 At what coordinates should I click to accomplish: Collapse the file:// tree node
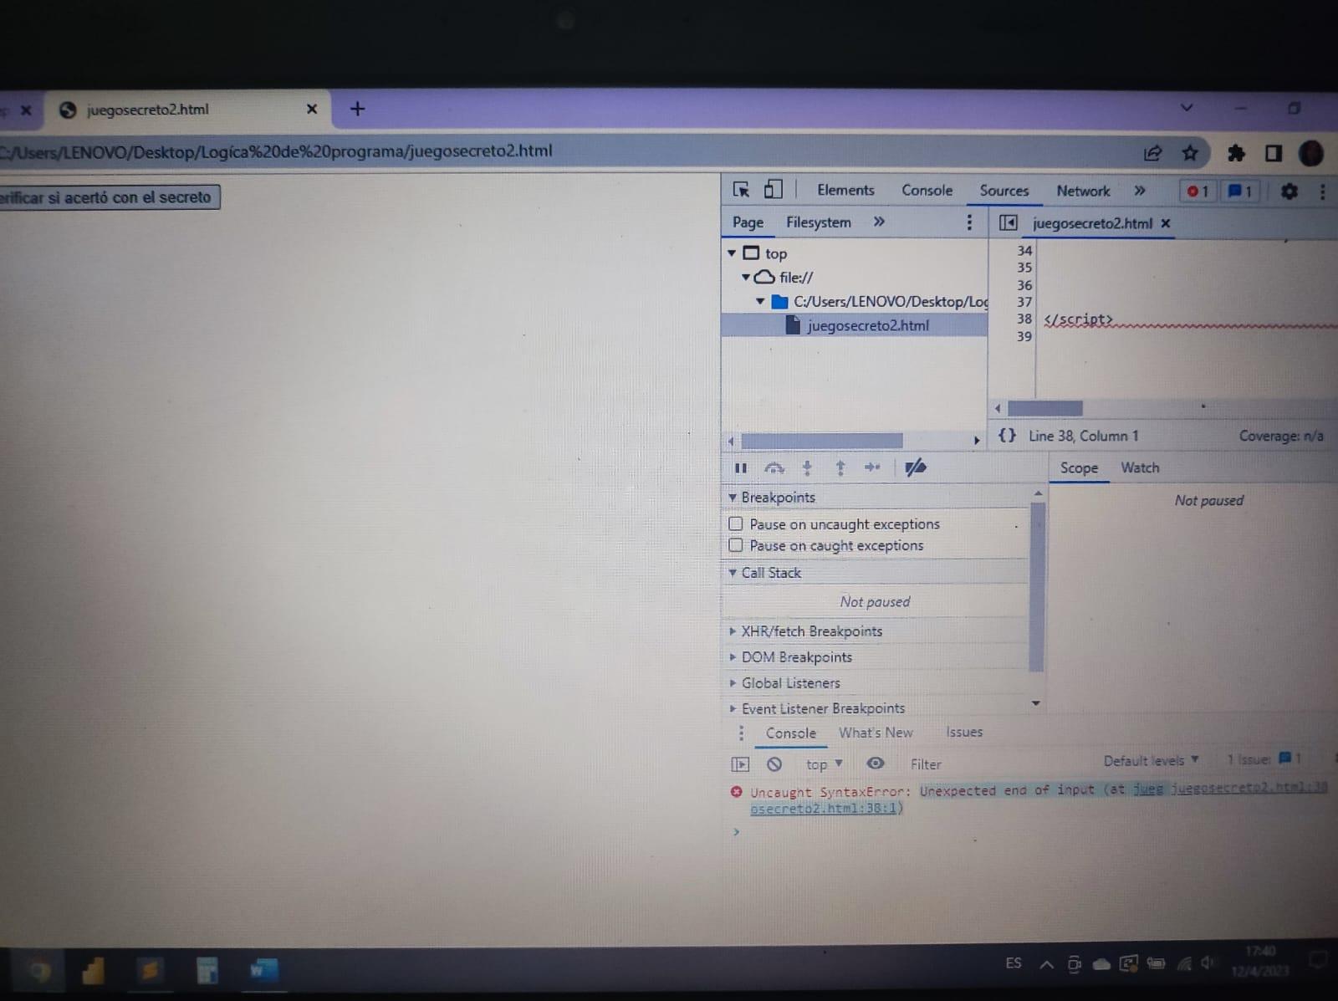tap(746, 277)
